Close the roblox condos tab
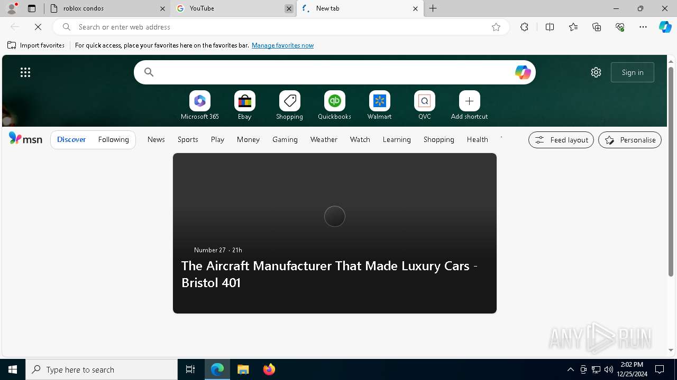The image size is (677, 380). pos(162,8)
